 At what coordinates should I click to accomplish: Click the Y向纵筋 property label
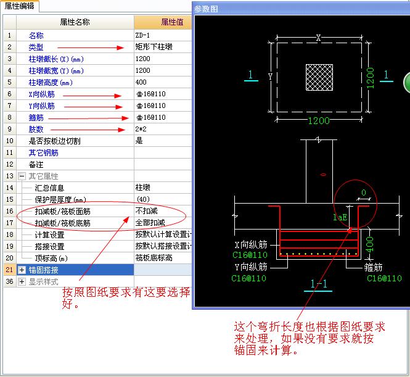click(41, 106)
